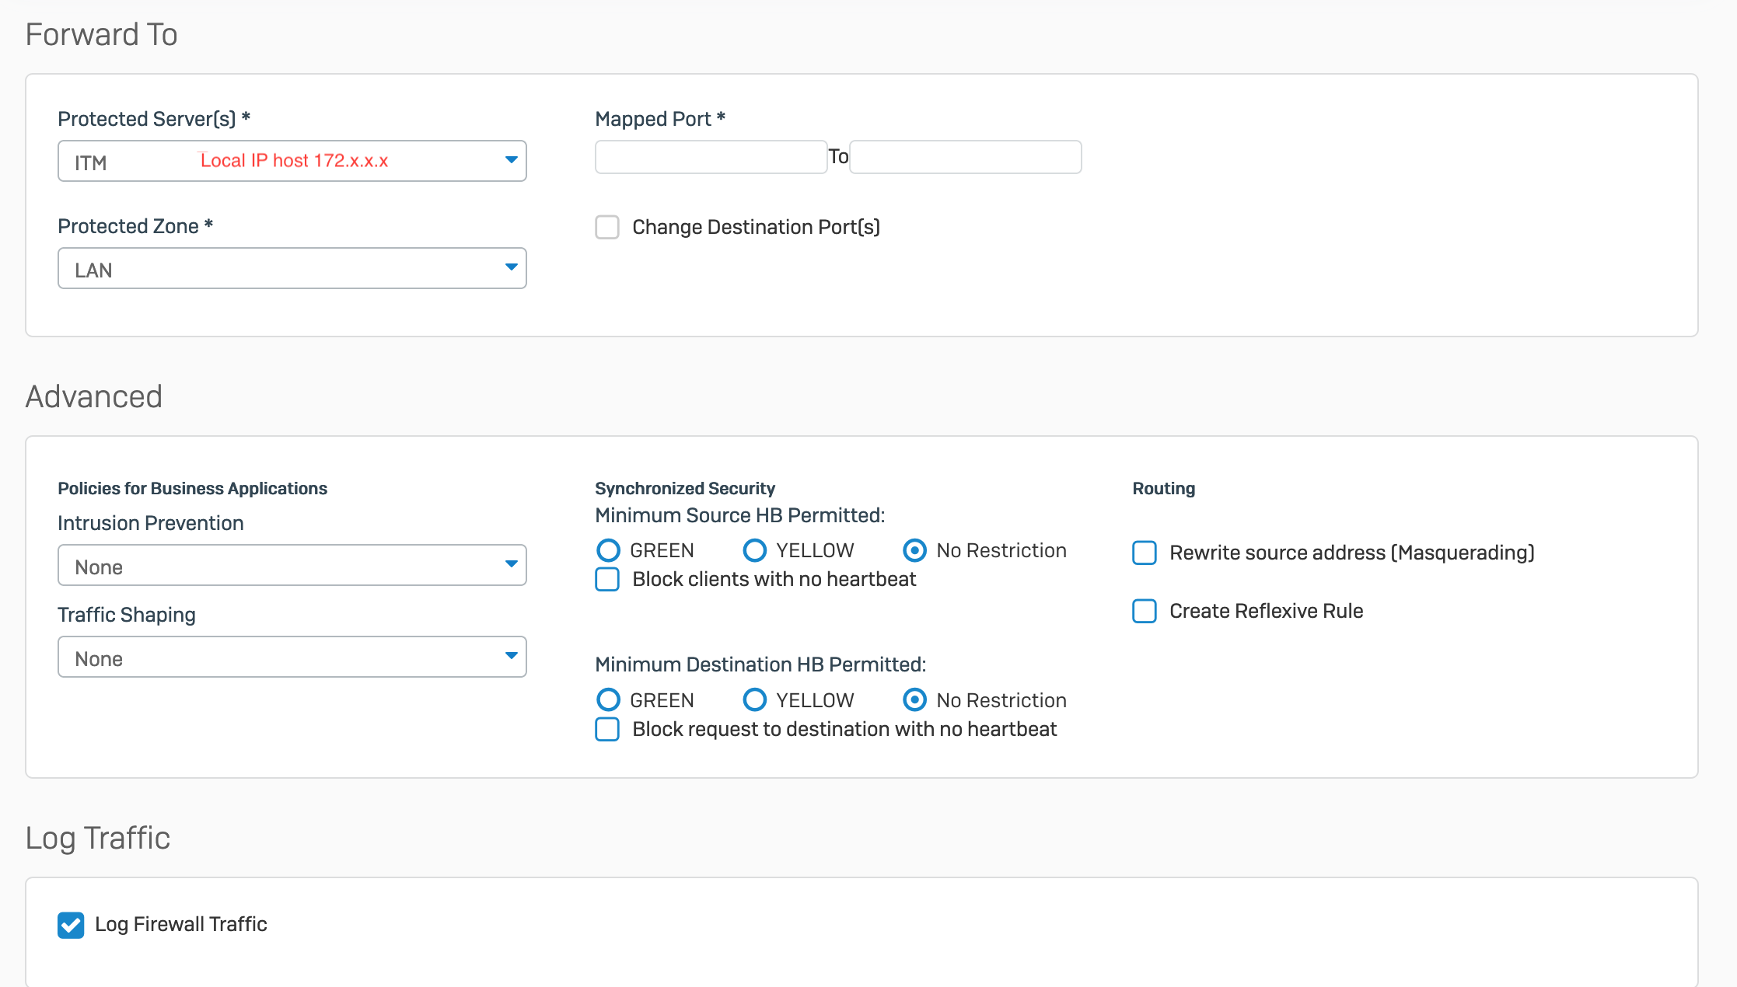Select No Restriction for Source HB
1737x987 pixels.
914,550
